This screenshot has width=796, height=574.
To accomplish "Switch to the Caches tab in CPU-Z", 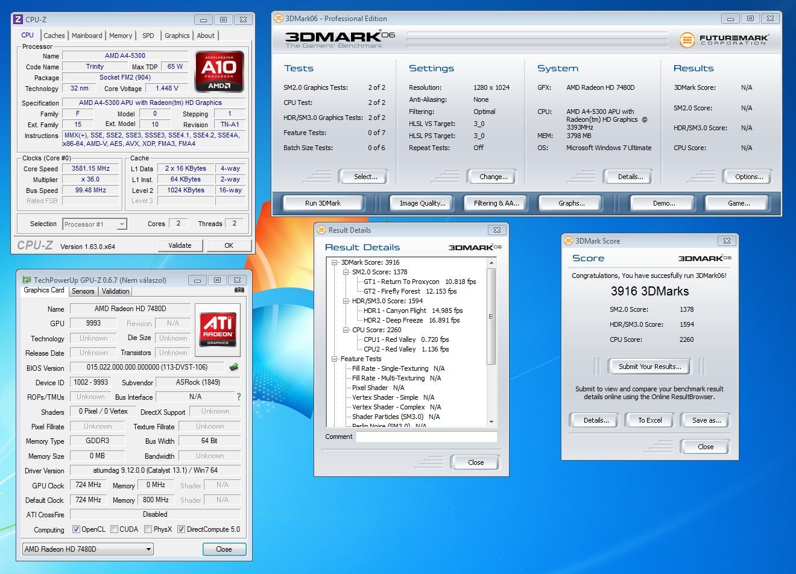I will coord(54,36).
